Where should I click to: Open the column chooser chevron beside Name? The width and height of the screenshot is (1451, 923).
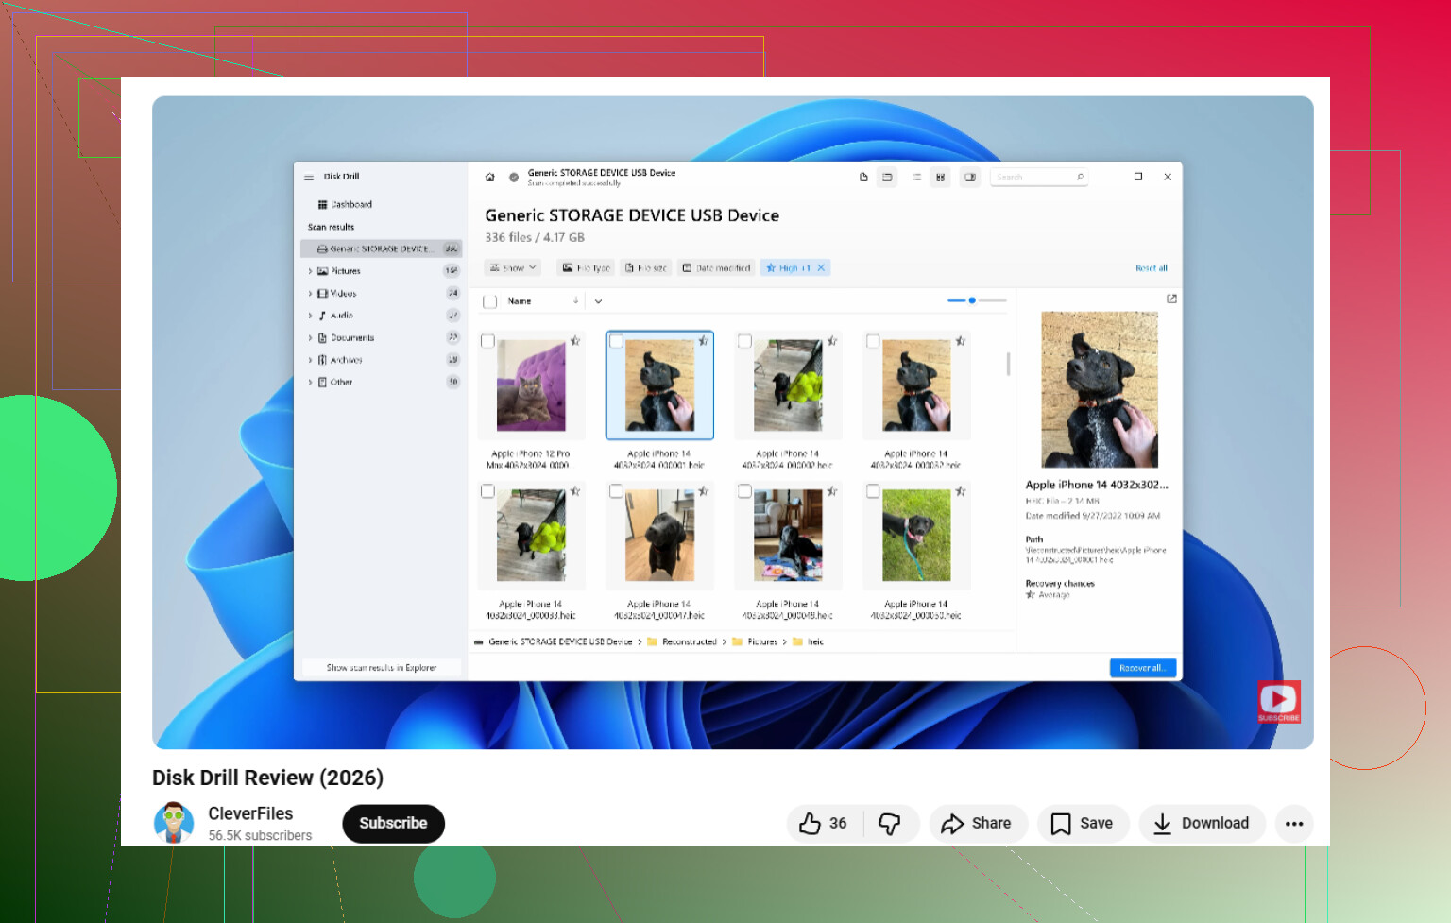pyautogui.click(x=598, y=301)
